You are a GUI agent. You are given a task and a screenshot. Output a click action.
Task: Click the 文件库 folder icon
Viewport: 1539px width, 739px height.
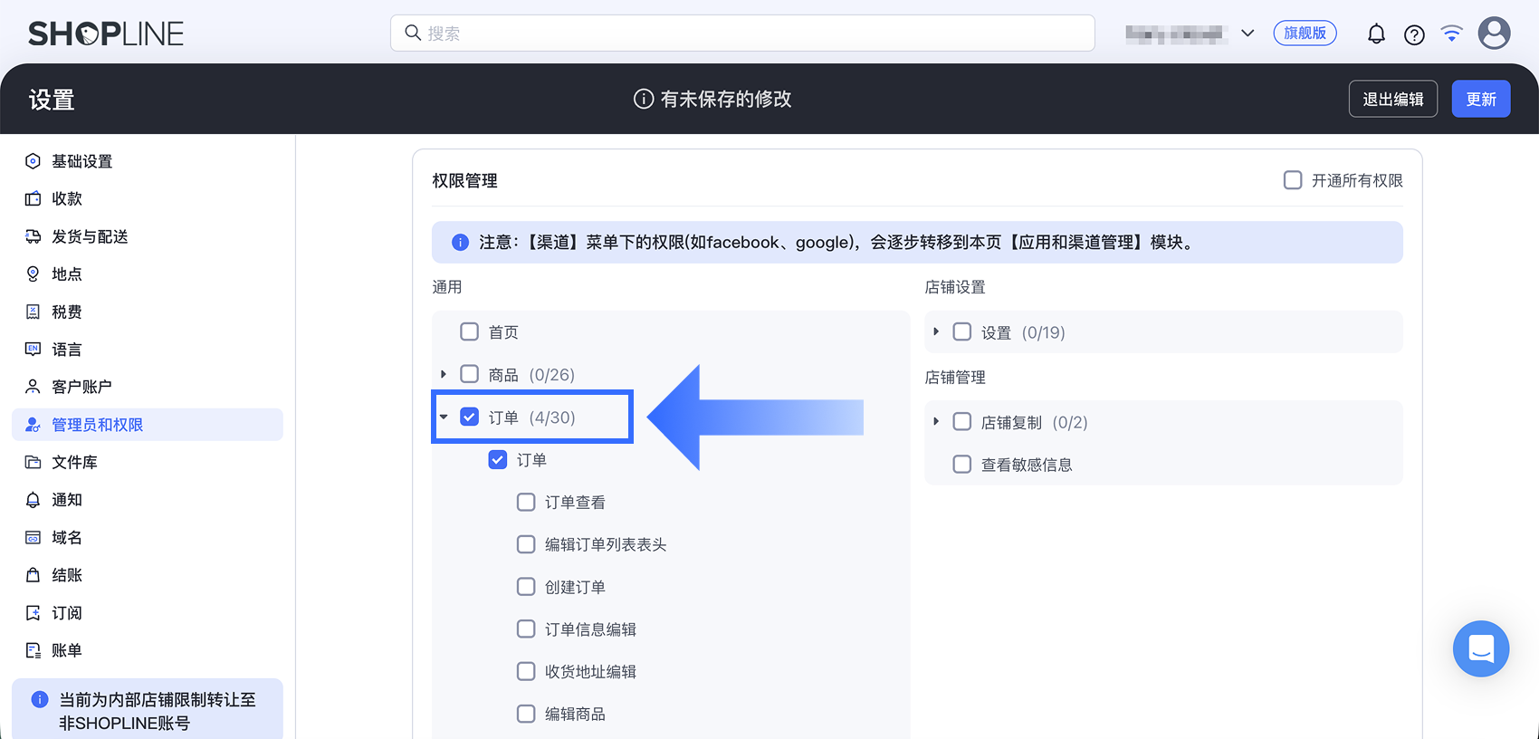coord(33,462)
